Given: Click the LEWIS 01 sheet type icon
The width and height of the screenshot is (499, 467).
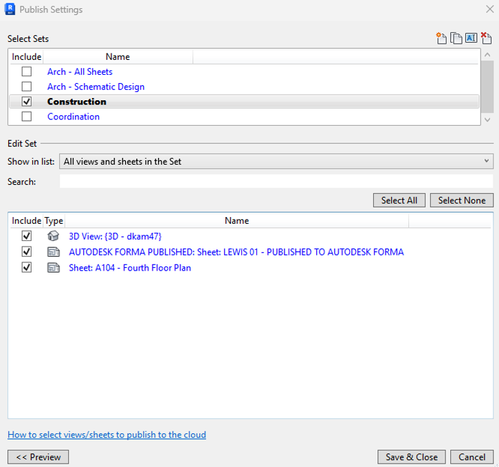Looking at the screenshot, I should point(54,252).
